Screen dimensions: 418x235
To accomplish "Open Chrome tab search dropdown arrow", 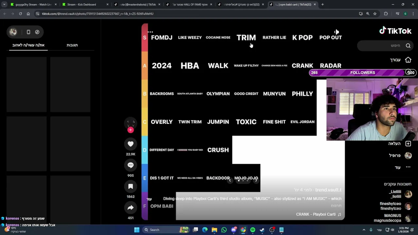I will tap(4, 5).
